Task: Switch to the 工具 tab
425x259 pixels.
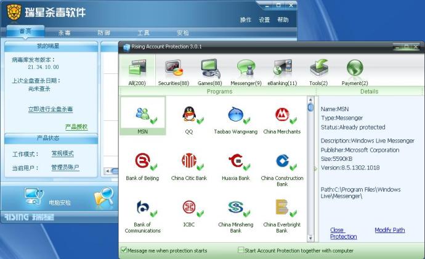Action: coord(144,33)
